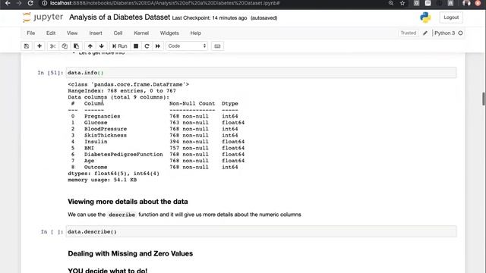Save and checkpoint the notebook
486x273 pixels.
27,46
